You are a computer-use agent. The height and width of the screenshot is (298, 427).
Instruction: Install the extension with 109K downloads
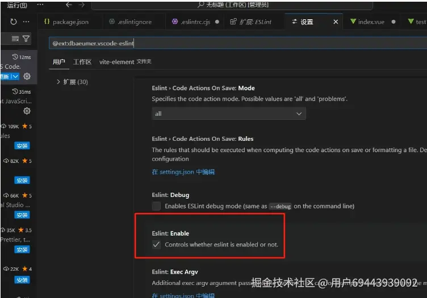[22, 146]
